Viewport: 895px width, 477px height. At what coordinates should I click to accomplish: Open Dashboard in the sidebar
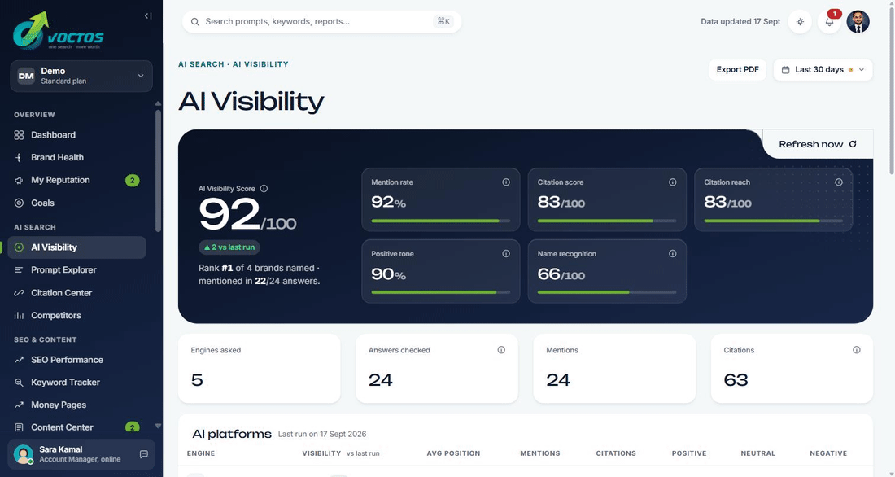coord(77,135)
